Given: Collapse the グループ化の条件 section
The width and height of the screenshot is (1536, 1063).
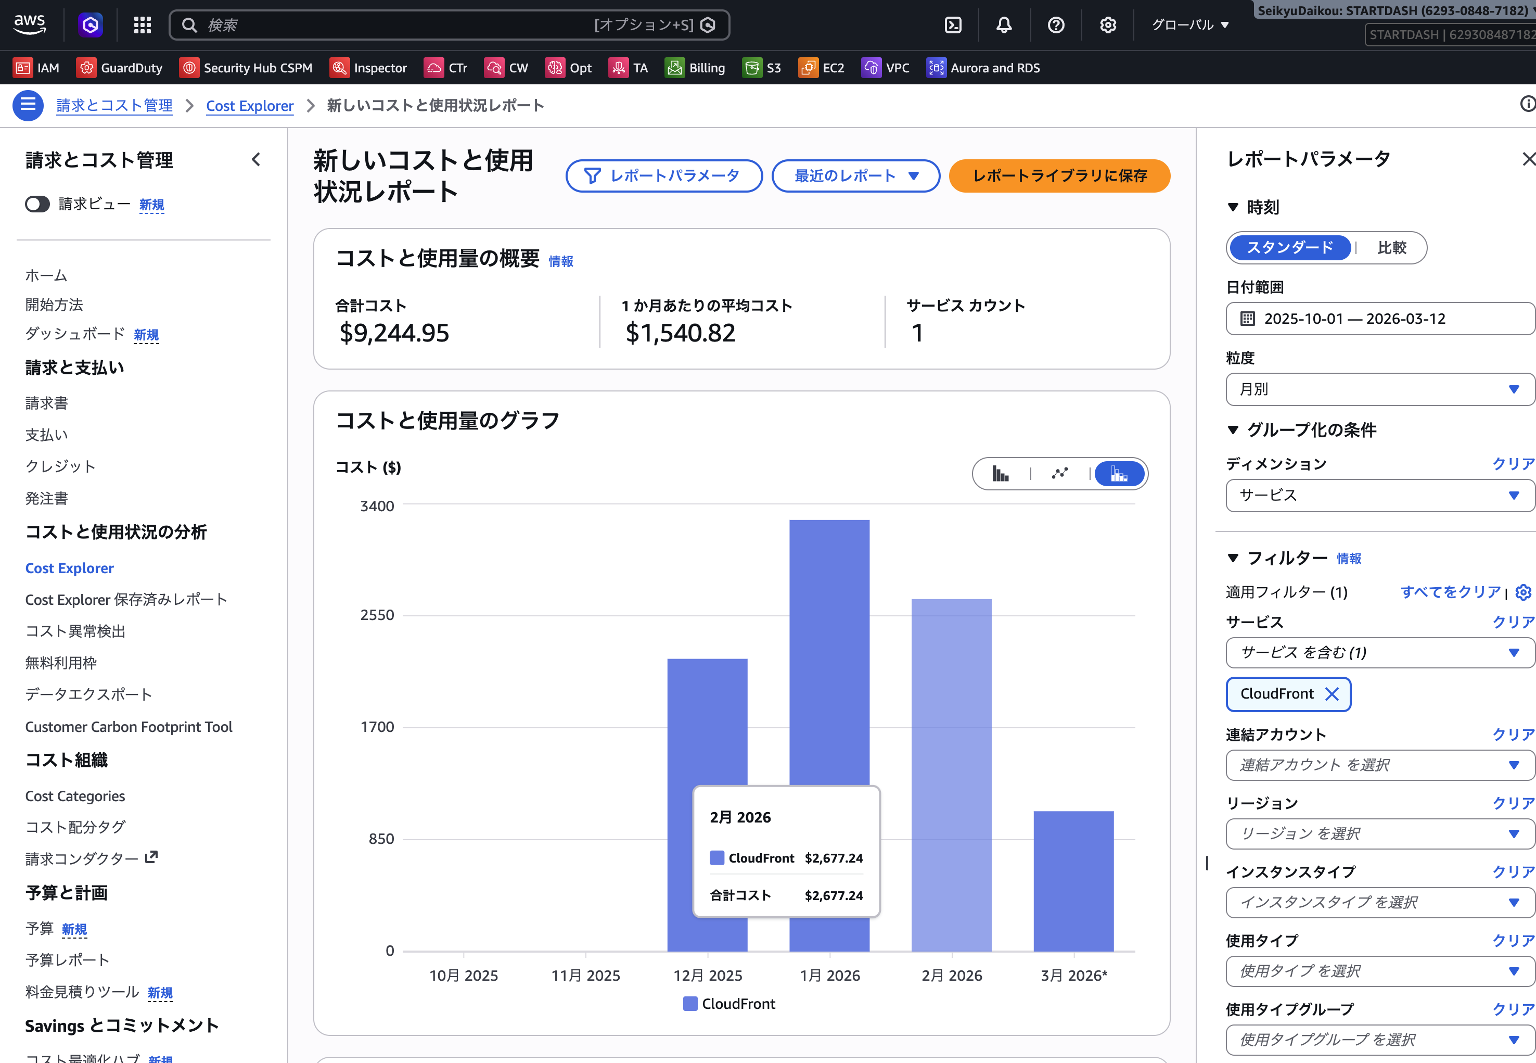Looking at the screenshot, I should click(1233, 431).
